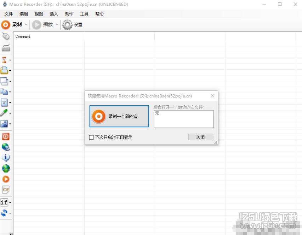302x235 pixels.
Task: Click the clipboard paste icon
Action: tap(4, 71)
